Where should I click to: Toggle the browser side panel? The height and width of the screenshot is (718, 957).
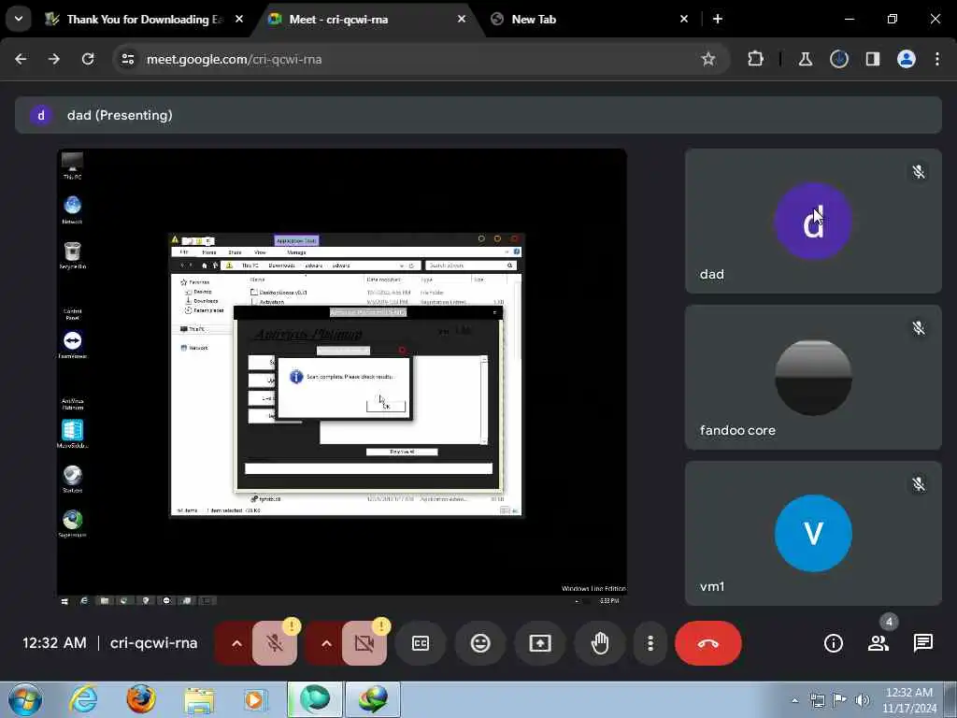[x=873, y=59]
